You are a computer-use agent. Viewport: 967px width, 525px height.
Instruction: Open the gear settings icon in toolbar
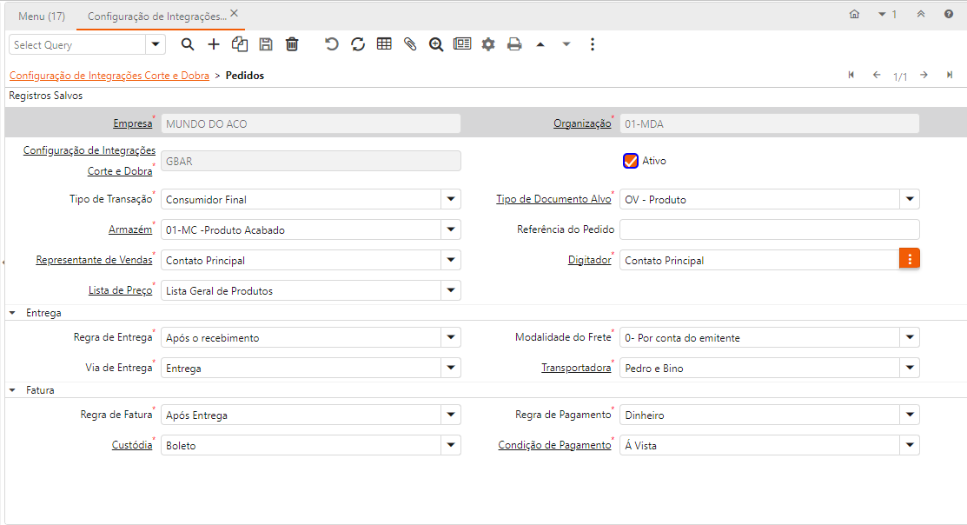tap(488, 44)
